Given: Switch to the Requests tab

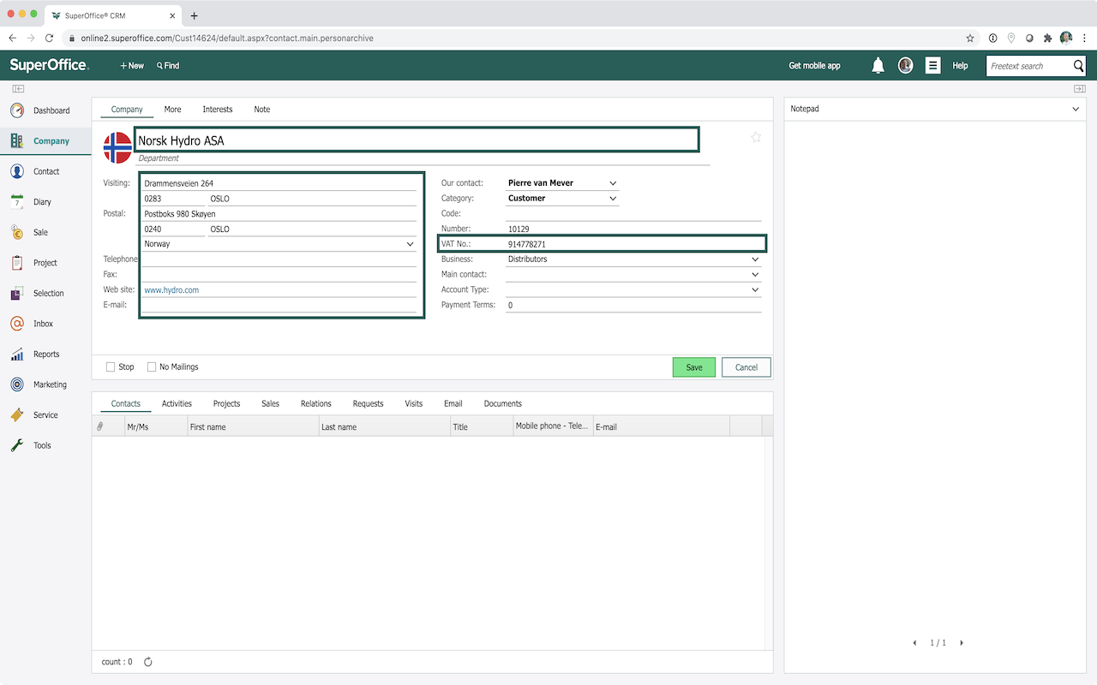Looking at the screenshot, I should pyautogui.click(x=369, y=403).
